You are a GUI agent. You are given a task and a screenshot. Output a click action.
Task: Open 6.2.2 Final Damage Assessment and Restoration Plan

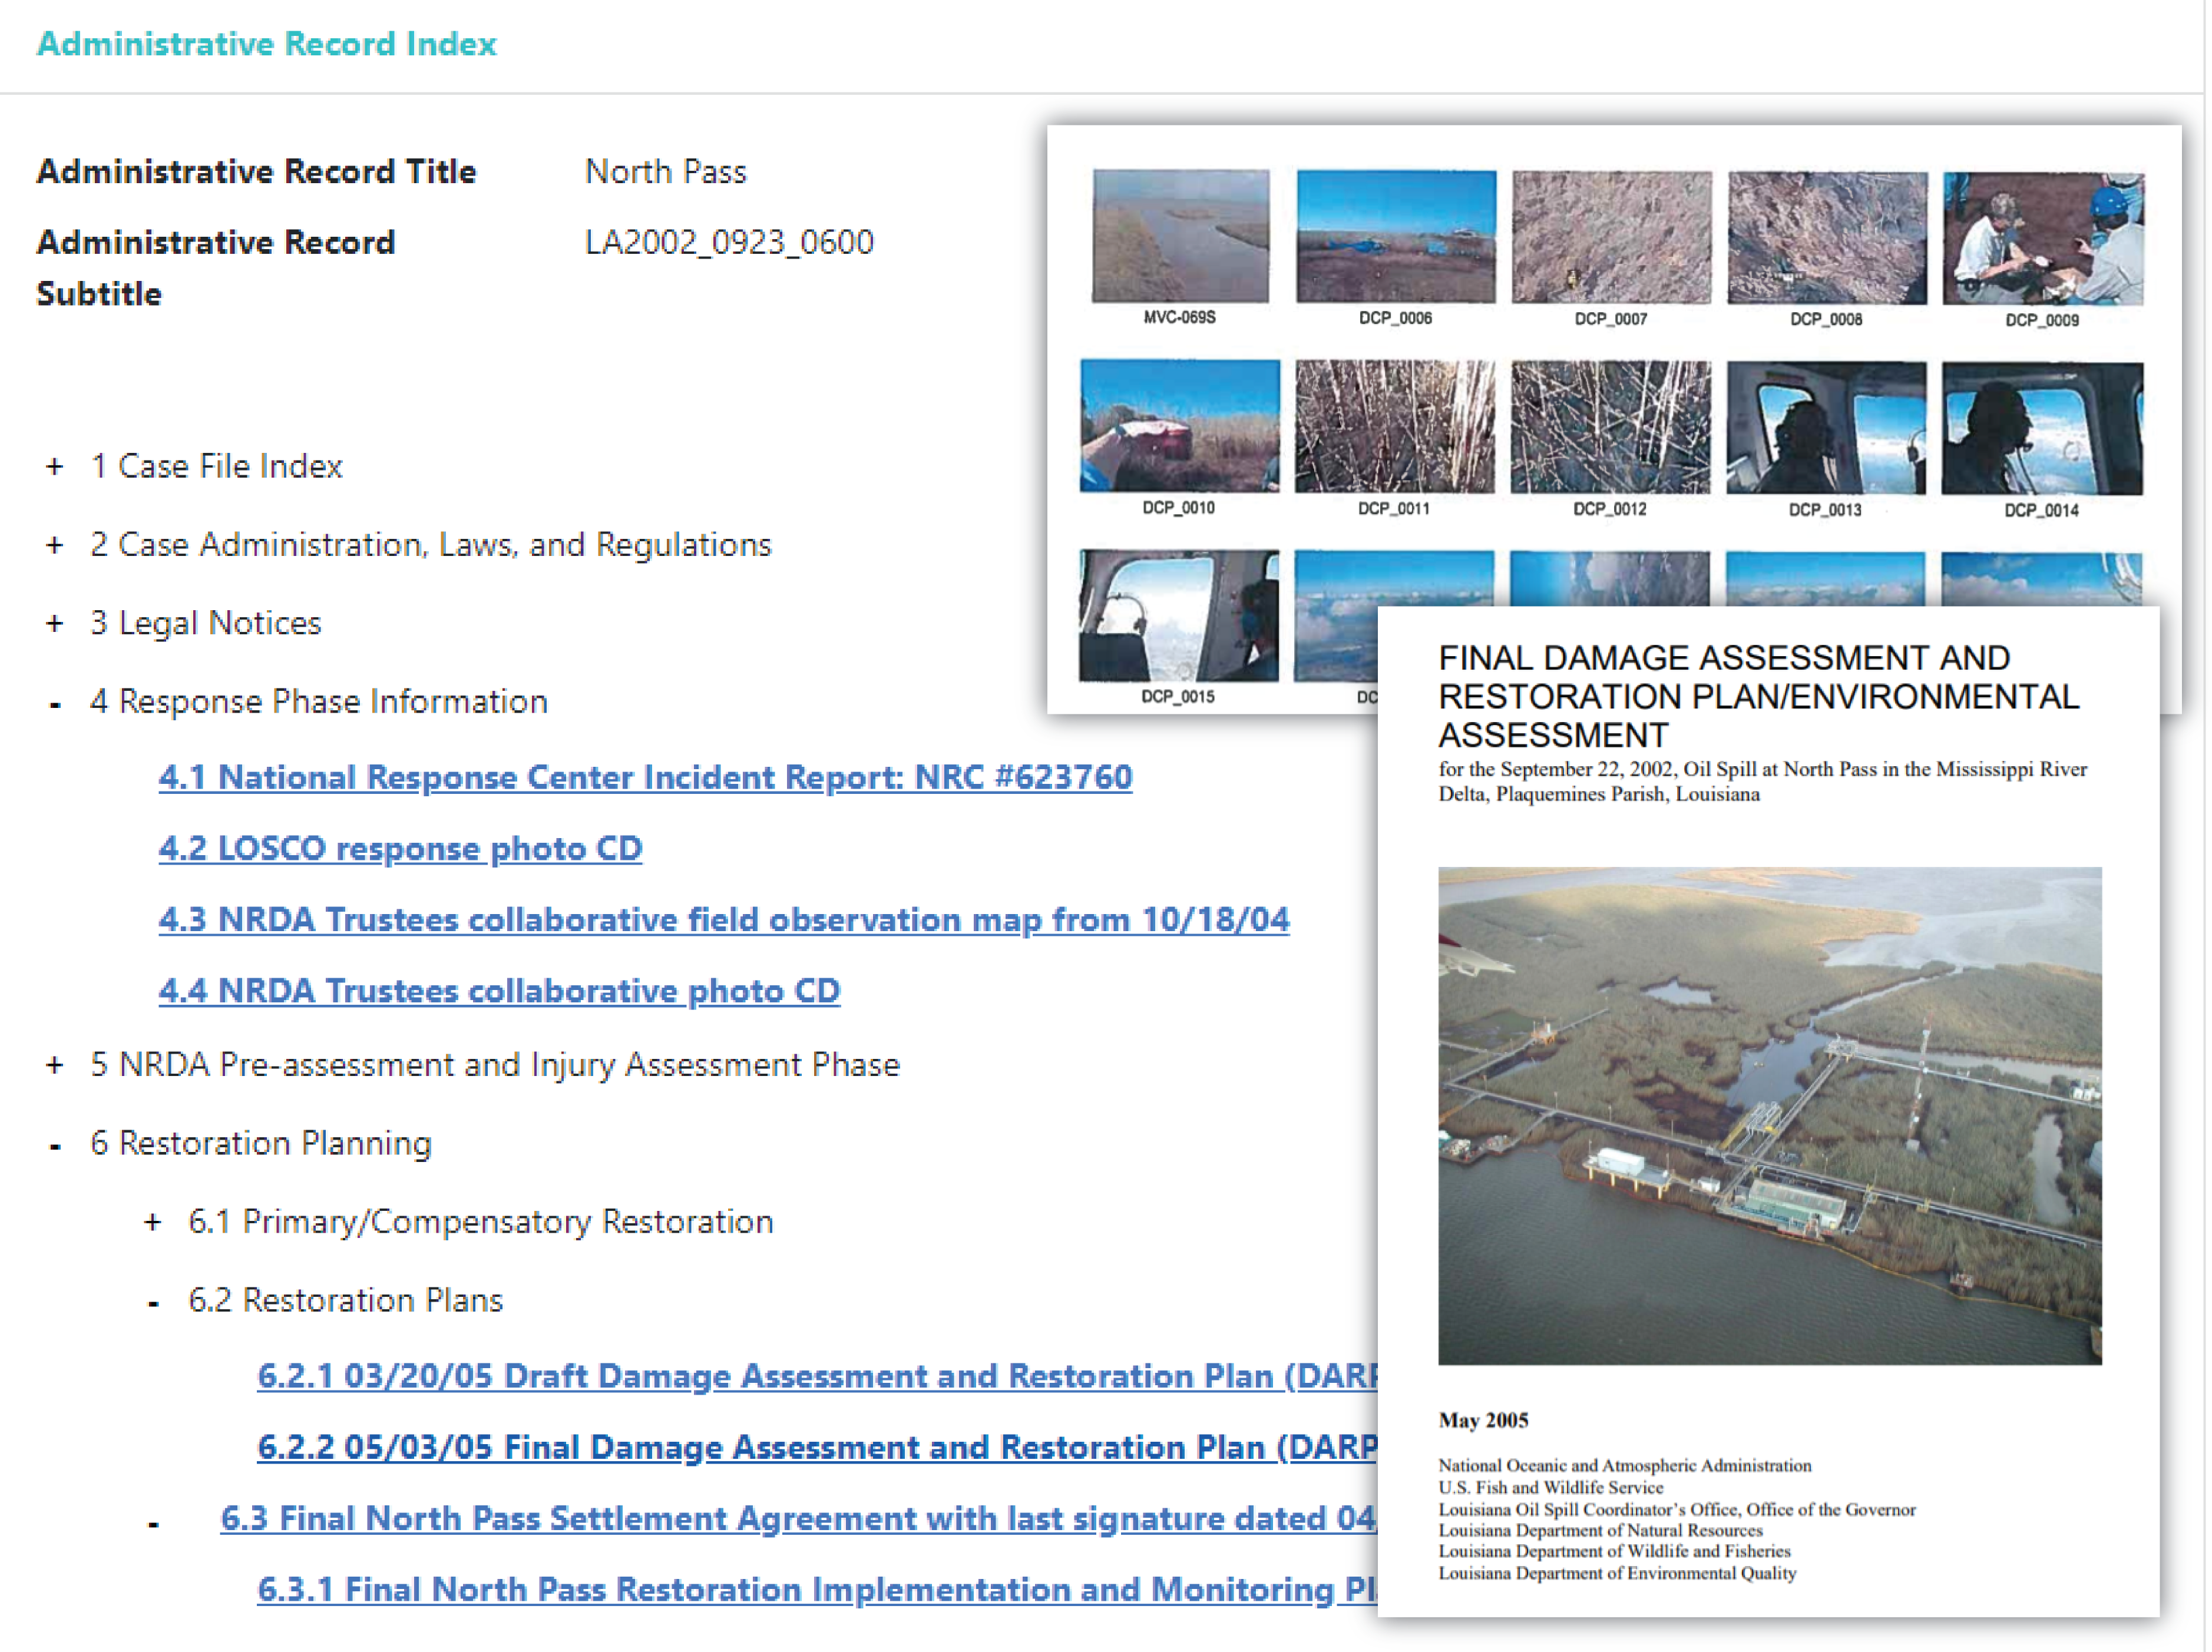click(816, 1448)
